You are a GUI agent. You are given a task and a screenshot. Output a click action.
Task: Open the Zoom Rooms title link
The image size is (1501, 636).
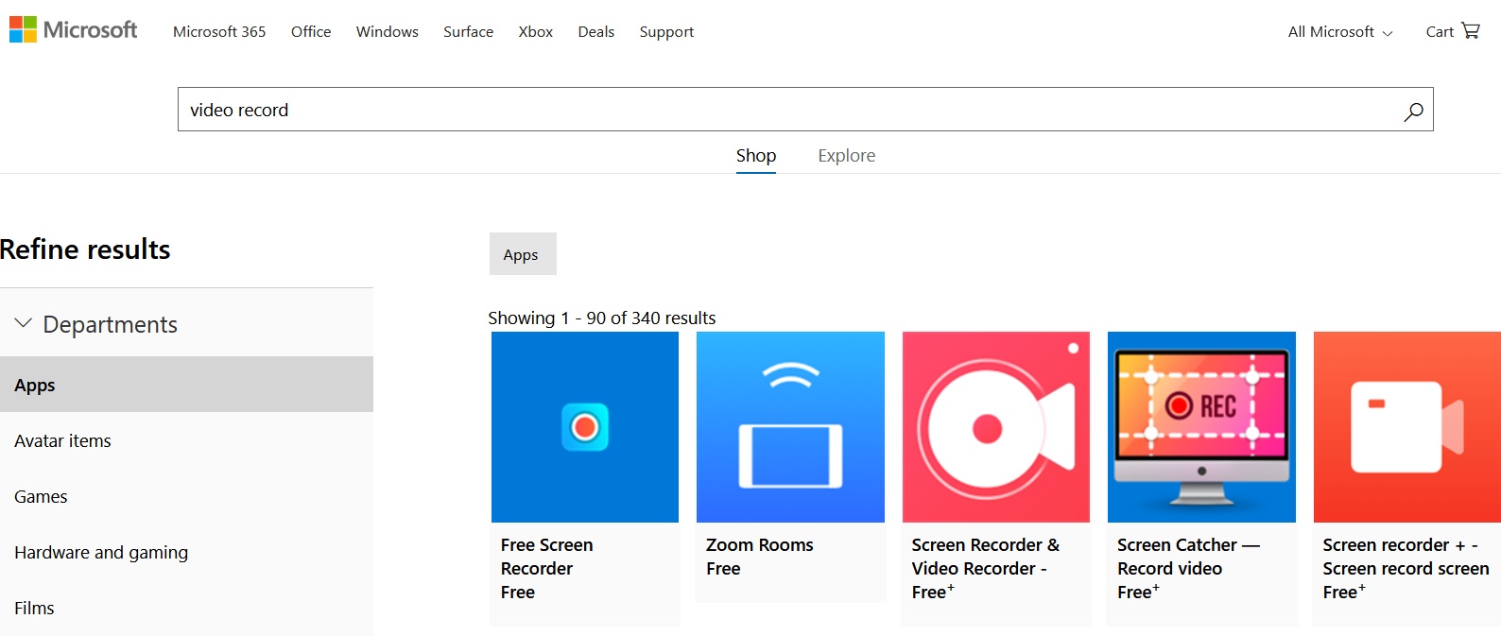click(x=760, y=545)
